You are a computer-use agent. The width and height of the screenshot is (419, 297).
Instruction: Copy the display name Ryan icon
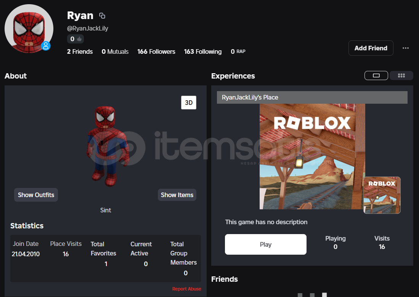[x=102, y=16]
